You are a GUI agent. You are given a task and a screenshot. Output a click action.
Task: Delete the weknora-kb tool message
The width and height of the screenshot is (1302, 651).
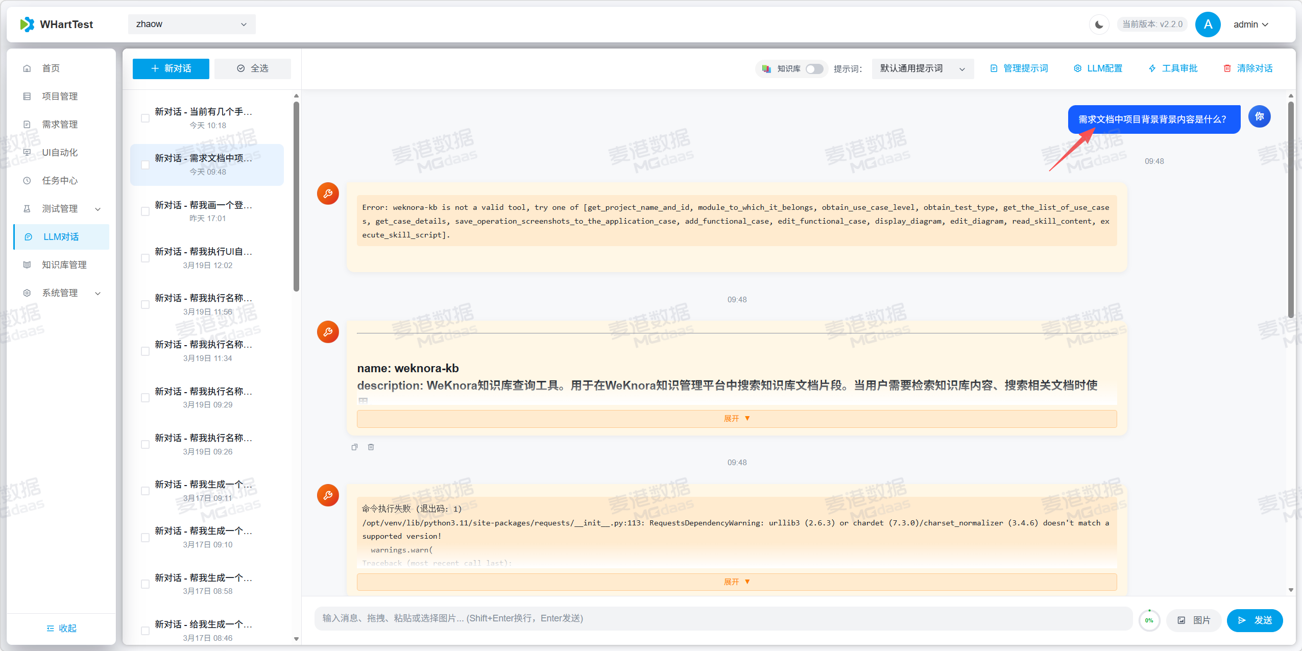click(x=371, y=446)
